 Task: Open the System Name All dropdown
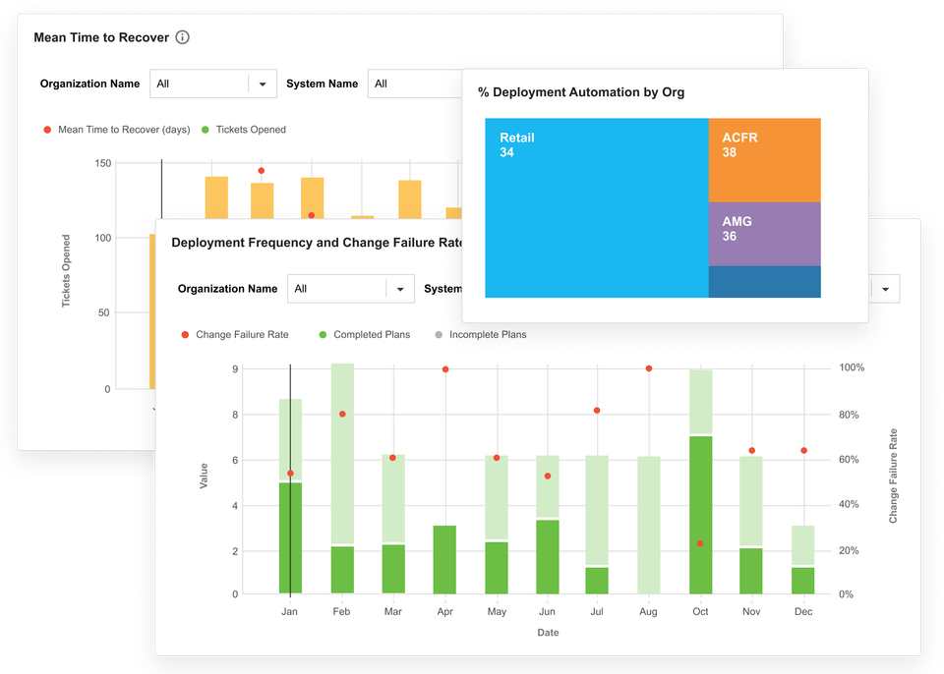coord(413,84)
